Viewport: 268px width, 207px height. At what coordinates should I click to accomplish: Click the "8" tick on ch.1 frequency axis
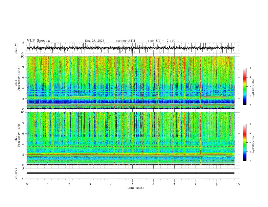coord(24,67)
